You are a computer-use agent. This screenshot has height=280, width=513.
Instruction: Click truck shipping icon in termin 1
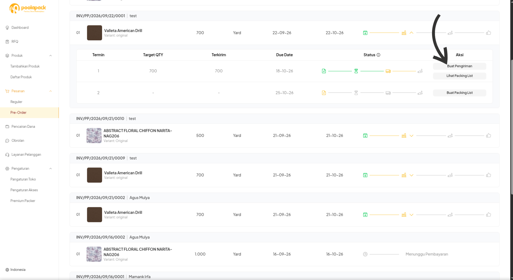(388, 71)
